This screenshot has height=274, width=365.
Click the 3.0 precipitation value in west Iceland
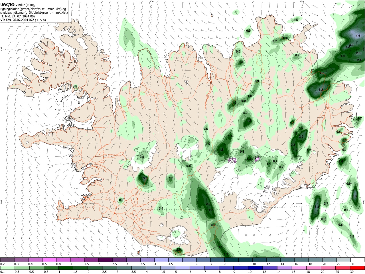(145, 178)
